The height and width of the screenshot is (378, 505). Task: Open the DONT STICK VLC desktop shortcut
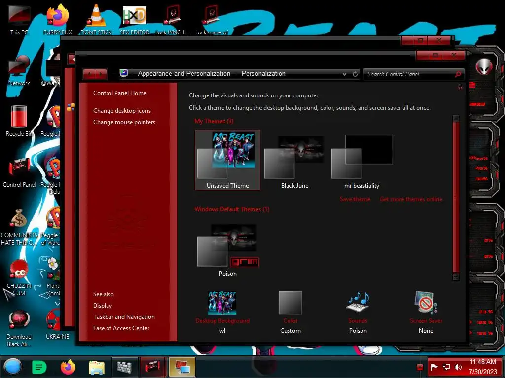96,20
